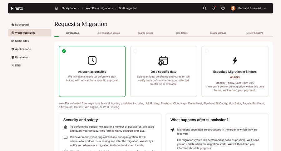Screen dimensions: 281x151
Task: Click the As soon as possible title
Action: coord(92,72)
